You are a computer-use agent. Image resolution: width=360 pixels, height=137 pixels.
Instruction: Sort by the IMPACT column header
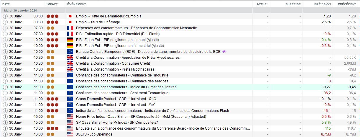pyautogui.click(x=52, y=4)
